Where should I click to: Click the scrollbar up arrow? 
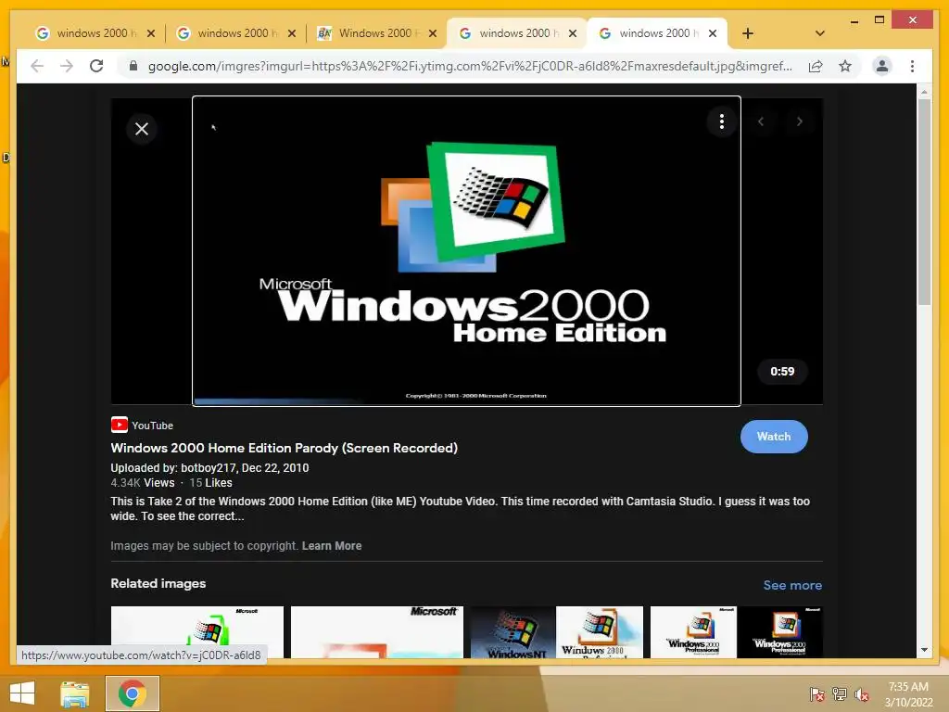[x=924, y=92]
